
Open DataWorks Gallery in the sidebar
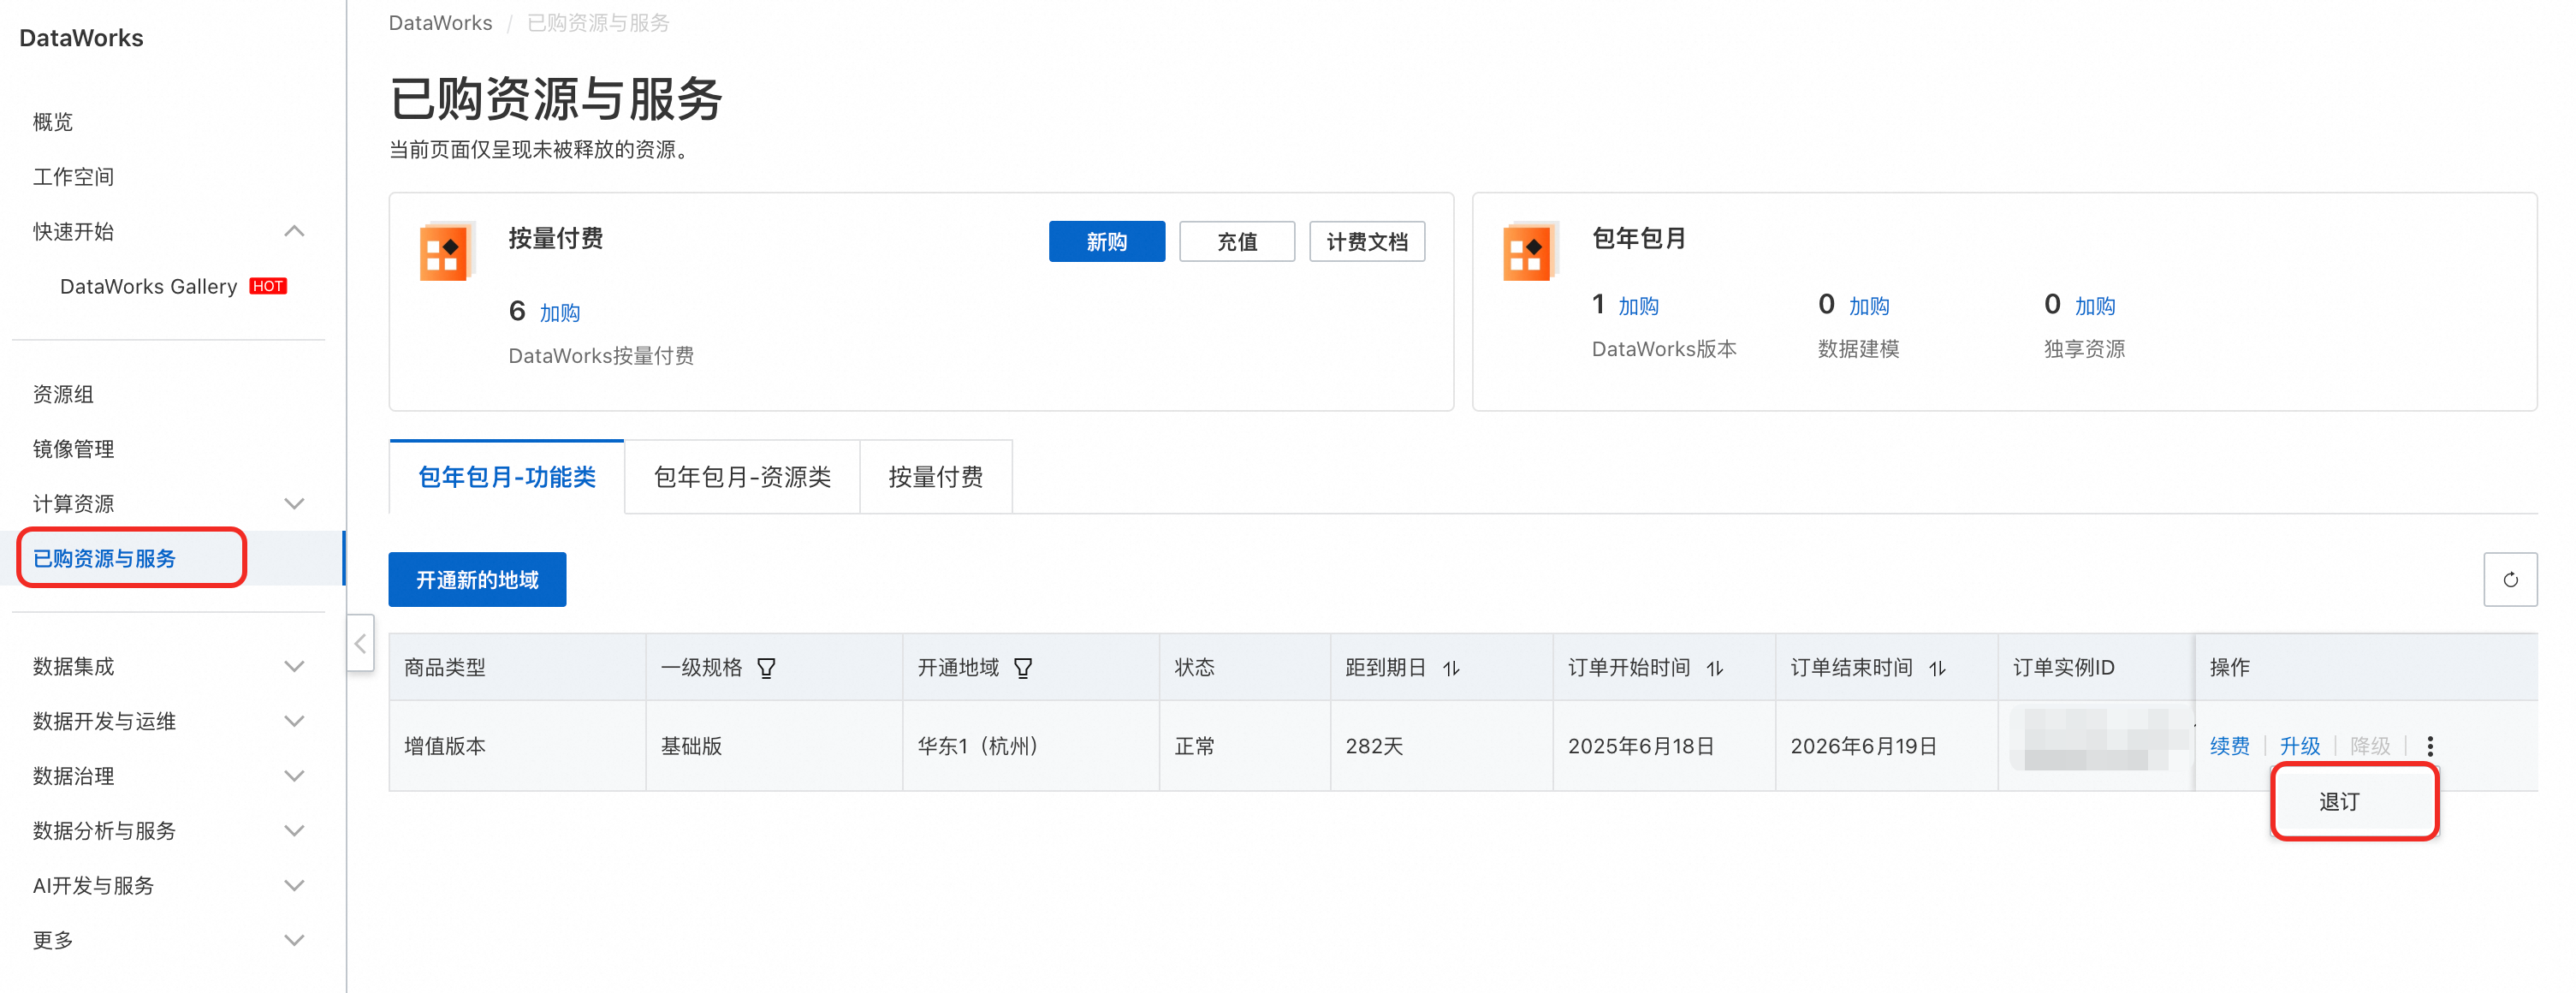point(149,287)
